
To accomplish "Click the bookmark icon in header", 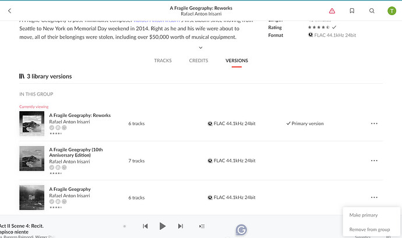I will pos(352,10).
